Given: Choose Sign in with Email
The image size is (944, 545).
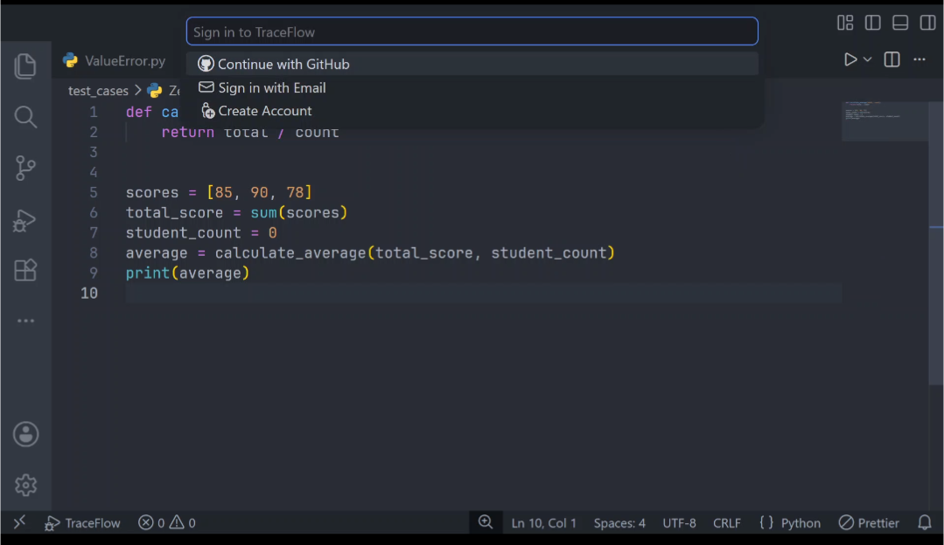Looking at the screenshot, I should [472, 87].
